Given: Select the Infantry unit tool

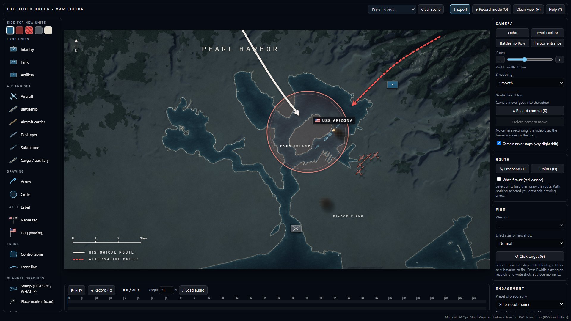Looking at the screenshot, I should pyautogui.click(x=32, y=49).
